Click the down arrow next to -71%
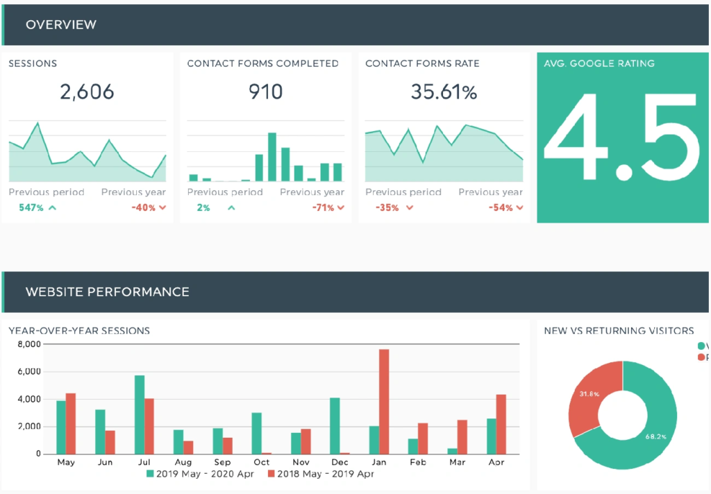The width and height of the screenshot is (711, 494). [x=341, y=207]
